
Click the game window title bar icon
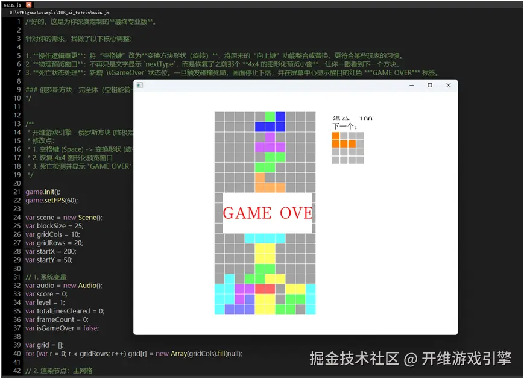[140, 86]
